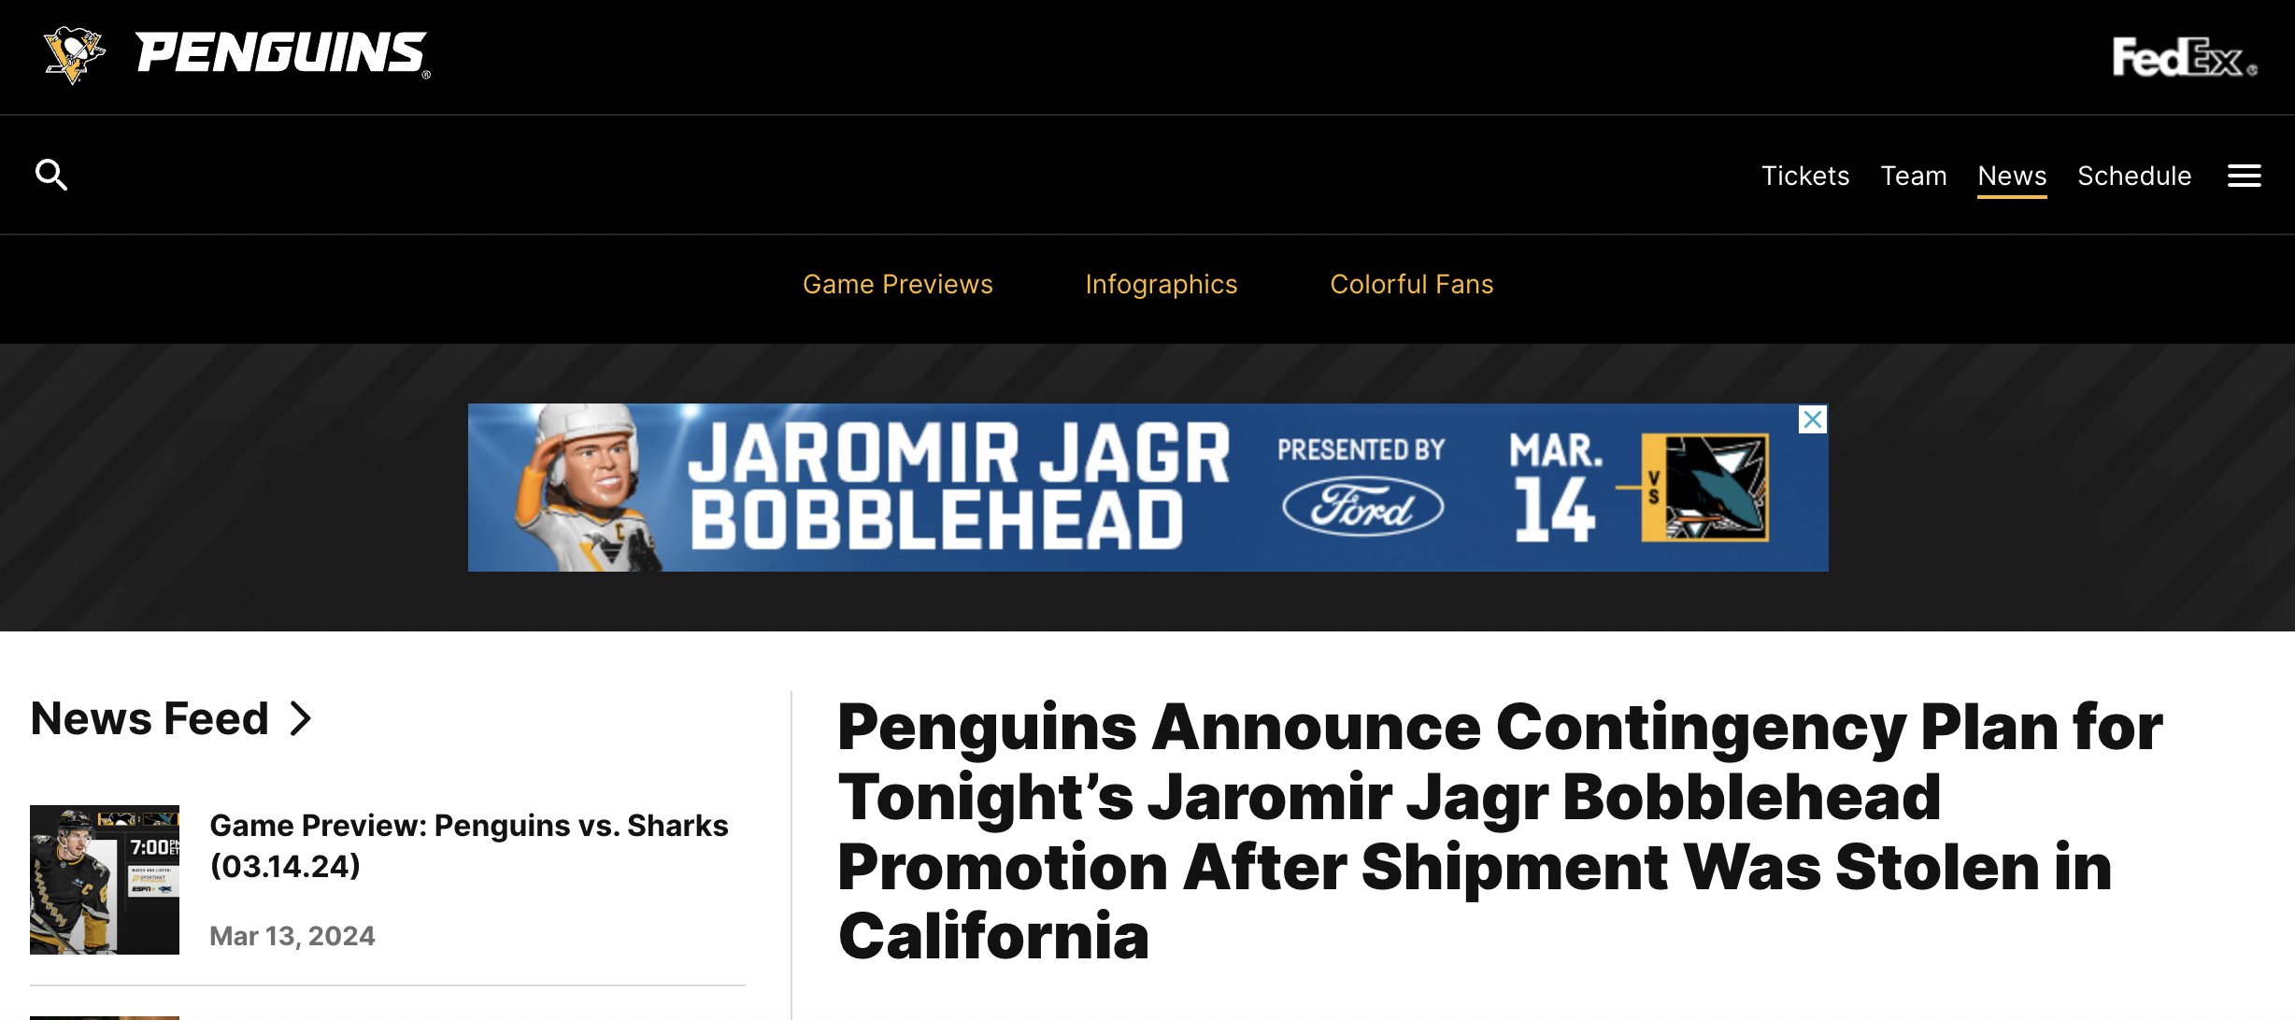Click the News Feed heading
Viewport: 2295px width, 1020px height.
point(150,718)
